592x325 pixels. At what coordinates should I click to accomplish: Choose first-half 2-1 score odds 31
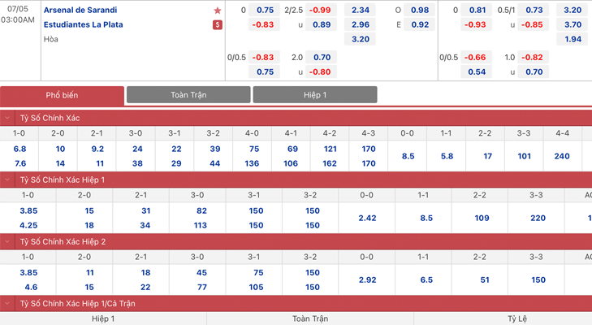[145, 211]
